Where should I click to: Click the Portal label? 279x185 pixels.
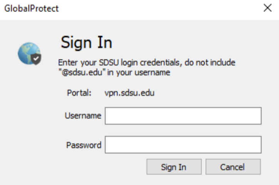[79, 93]
